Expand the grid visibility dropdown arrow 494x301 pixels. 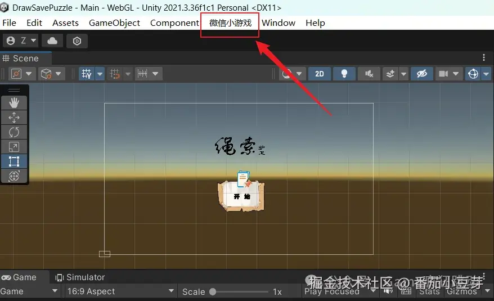pyautogui.click(x=100, y=74)
